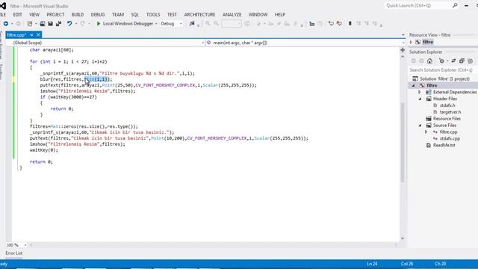Open the VIEW menu

34,15
